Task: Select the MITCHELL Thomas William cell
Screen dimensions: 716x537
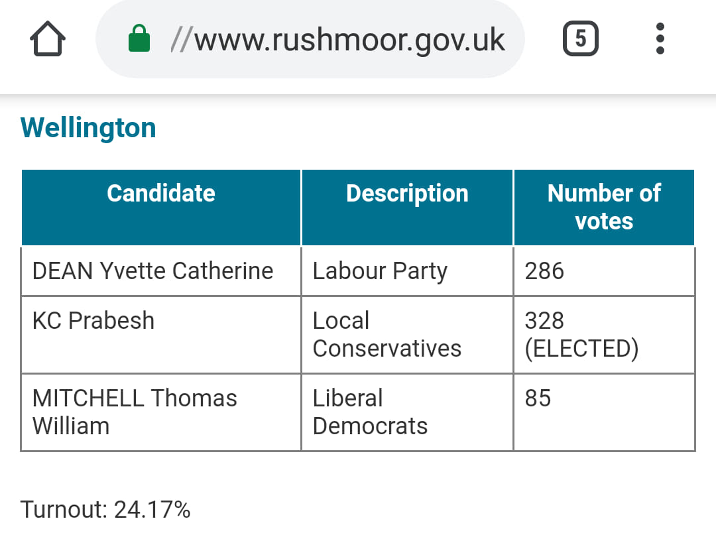Action: click(x=135, y=412)
